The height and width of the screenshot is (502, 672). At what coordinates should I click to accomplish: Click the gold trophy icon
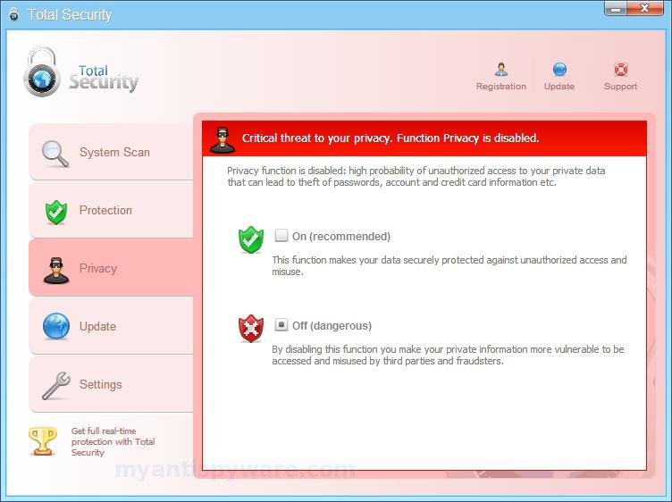pyautogui.click(x=42, y=440)
